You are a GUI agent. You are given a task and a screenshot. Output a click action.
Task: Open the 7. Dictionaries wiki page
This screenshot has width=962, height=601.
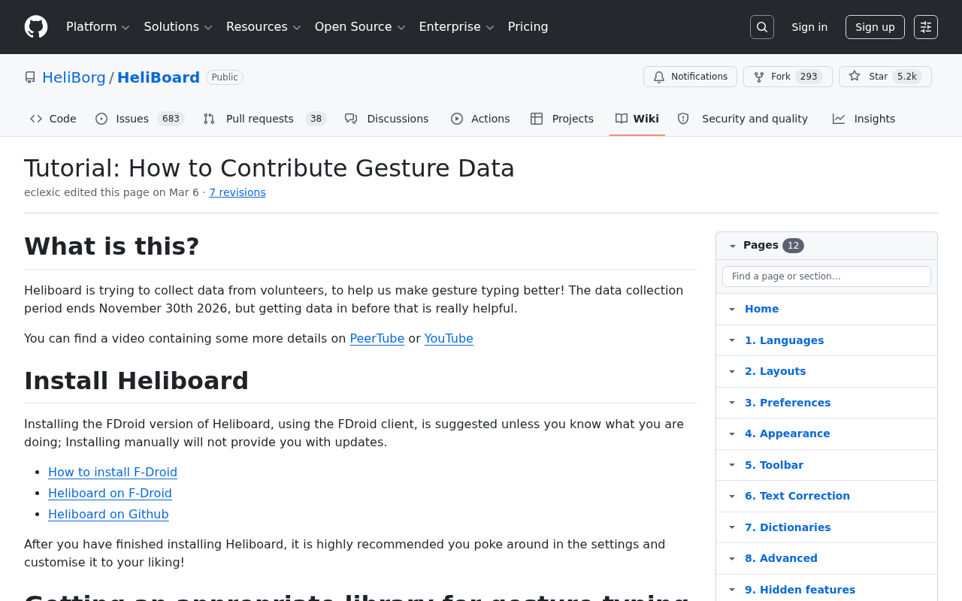788,527
